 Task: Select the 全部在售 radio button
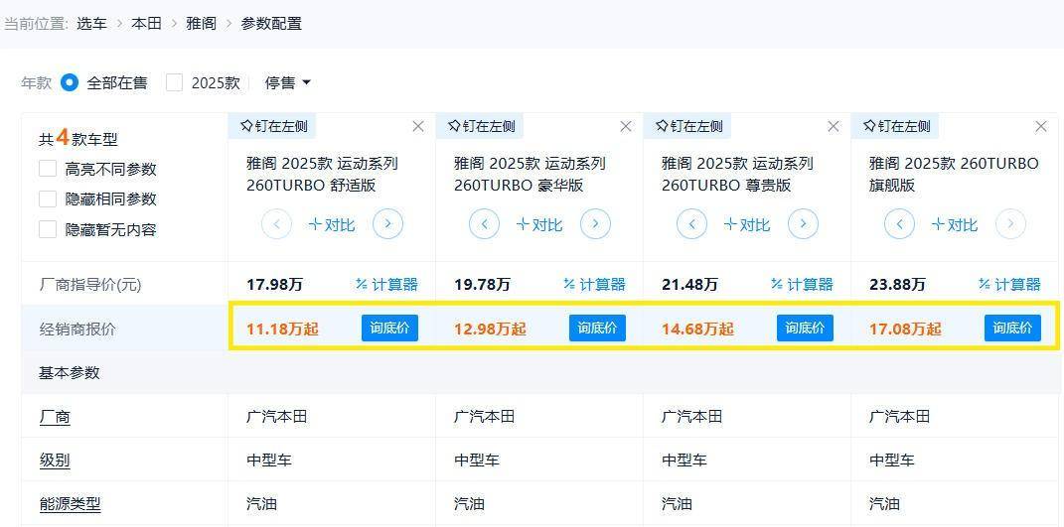70,82
